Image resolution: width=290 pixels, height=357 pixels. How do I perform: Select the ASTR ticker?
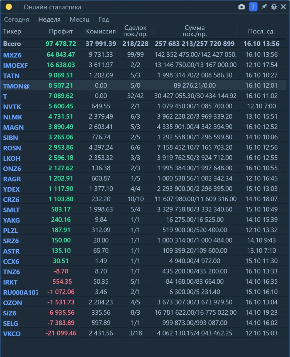tap(11, 251)
